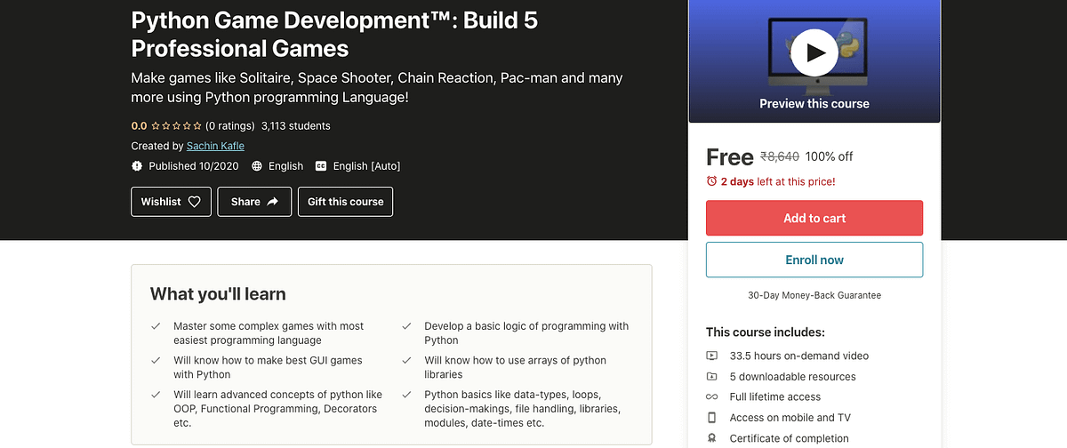The width and height of the screenshot is (1067, 448).
Task: Click the heart icon on Wishlist
Action: coord(194,202)
